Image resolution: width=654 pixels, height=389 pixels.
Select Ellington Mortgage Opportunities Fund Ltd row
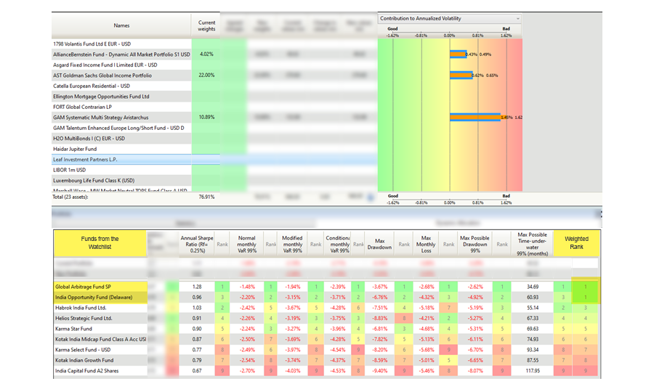click(121, 97)
